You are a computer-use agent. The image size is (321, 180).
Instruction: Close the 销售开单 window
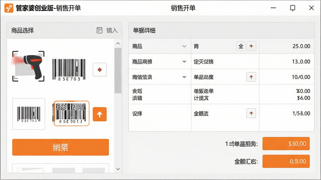pos(311,8)
